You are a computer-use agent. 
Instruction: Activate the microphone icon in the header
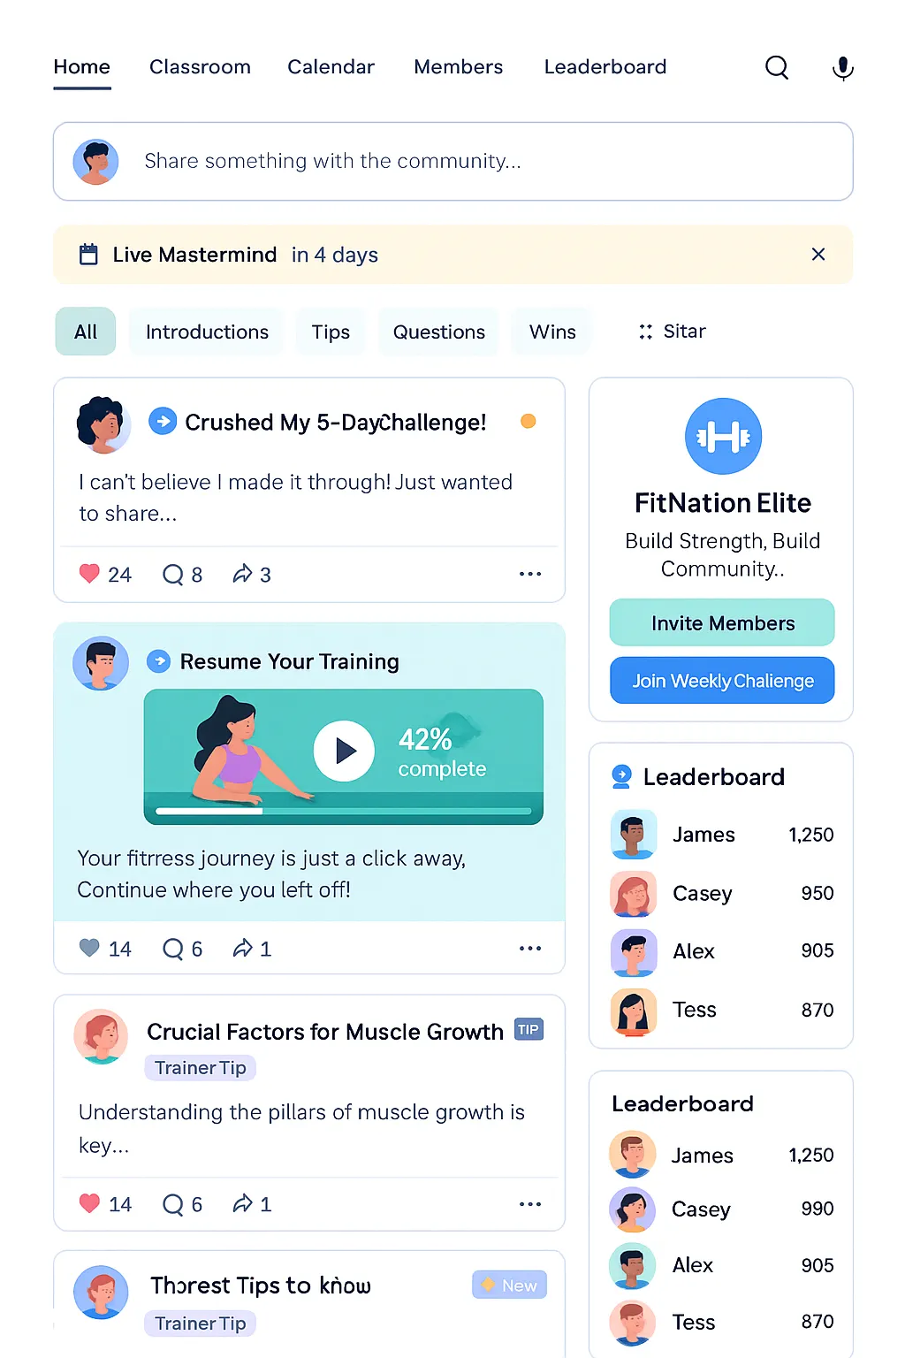tap(843, 68)
